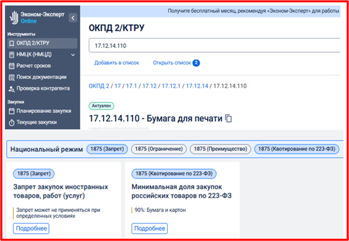The width and height of the screenshot is (349, 241).
Task: Toggle the 1875 (Преимущество) filter chip
Action: pyautogui.click(x=220, y=149)
